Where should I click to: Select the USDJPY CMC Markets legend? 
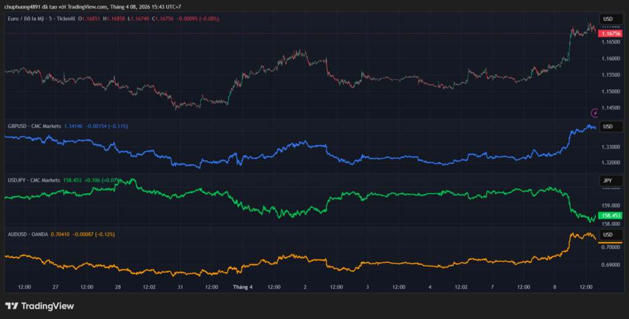pyautogui.click(x=34, y=180)
